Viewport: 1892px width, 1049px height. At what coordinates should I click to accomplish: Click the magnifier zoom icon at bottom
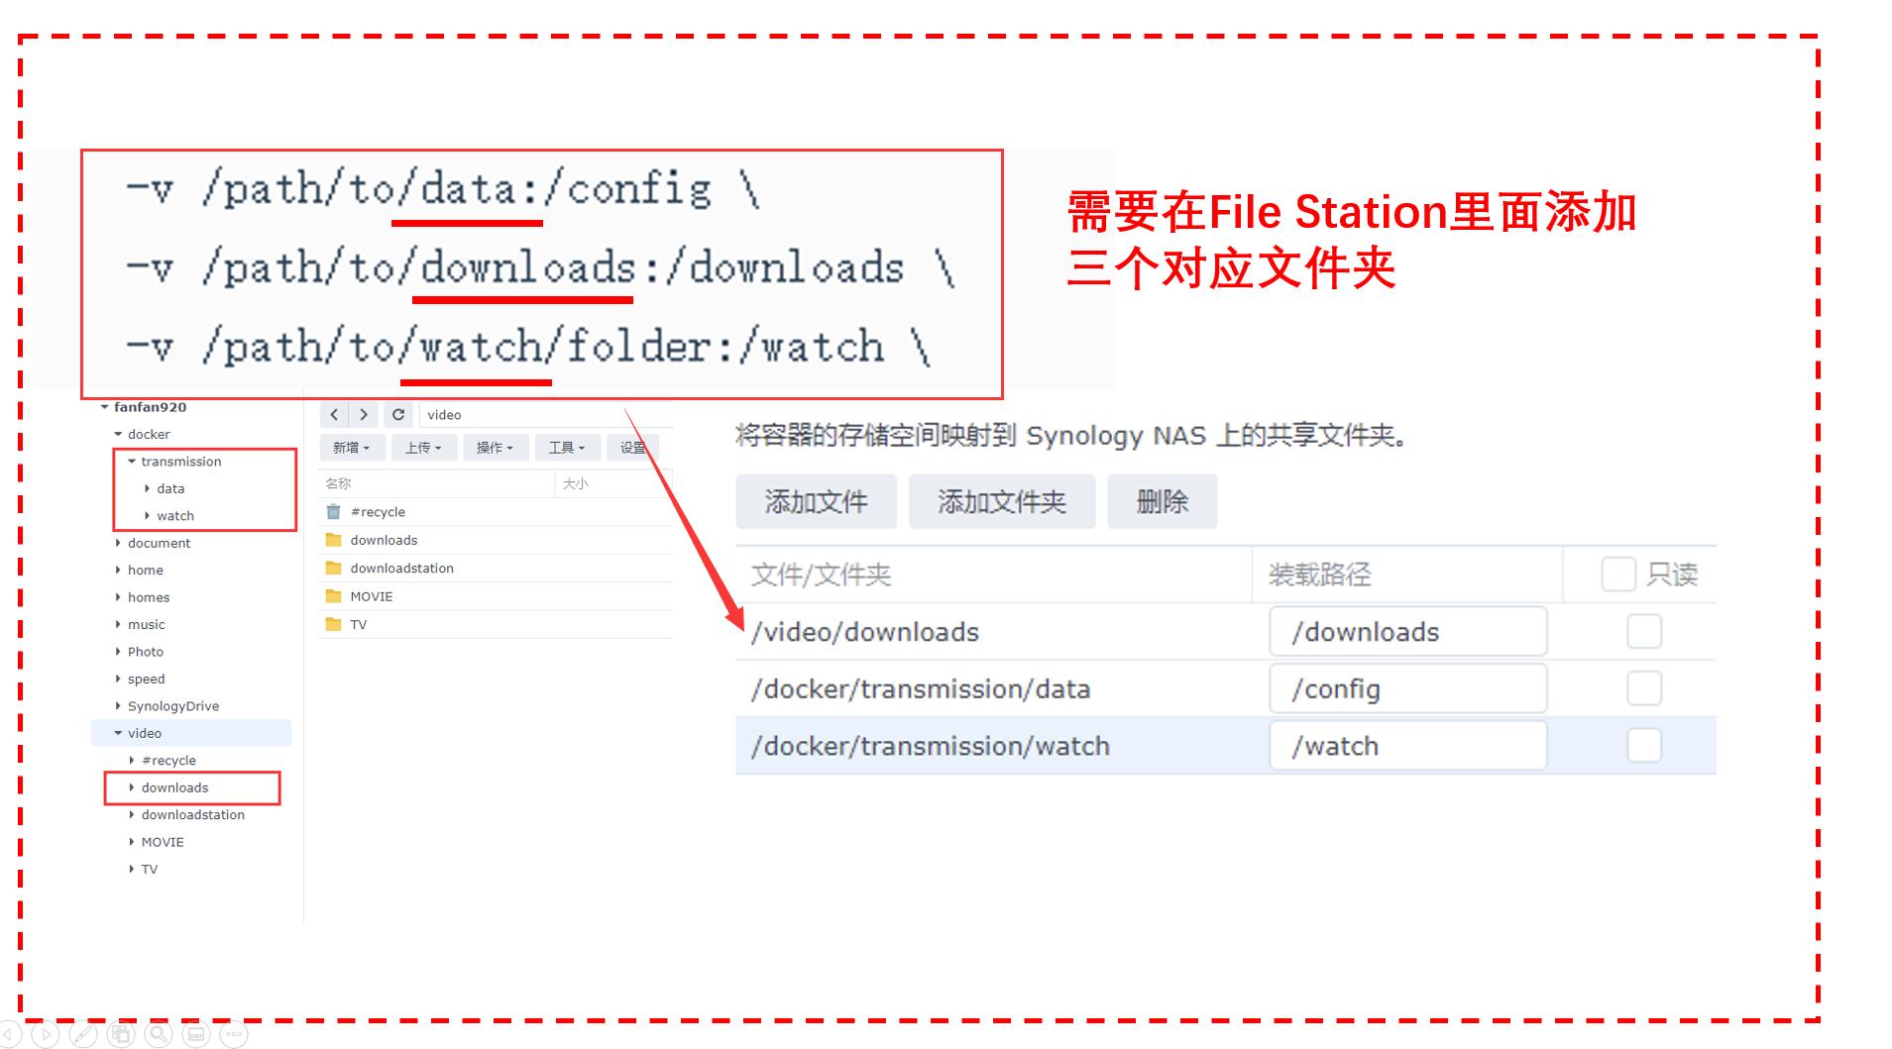coord(158,1034)
